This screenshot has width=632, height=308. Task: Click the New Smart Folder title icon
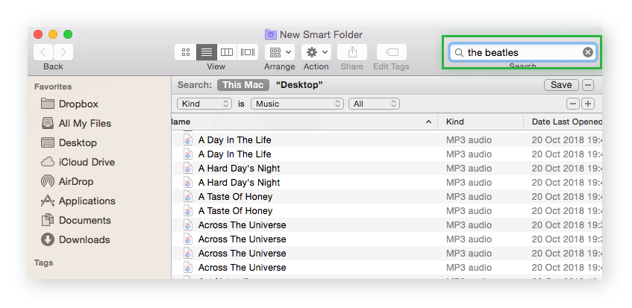coord(270,34)
